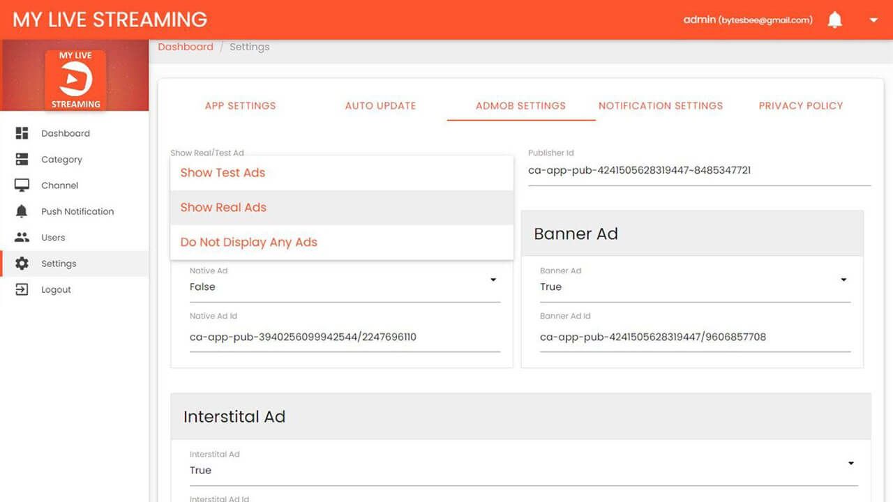Screen dimensions: 893x502
Task: Click the Push Notification bell icon
Action: pyautogui.click(x=22, y=211)
